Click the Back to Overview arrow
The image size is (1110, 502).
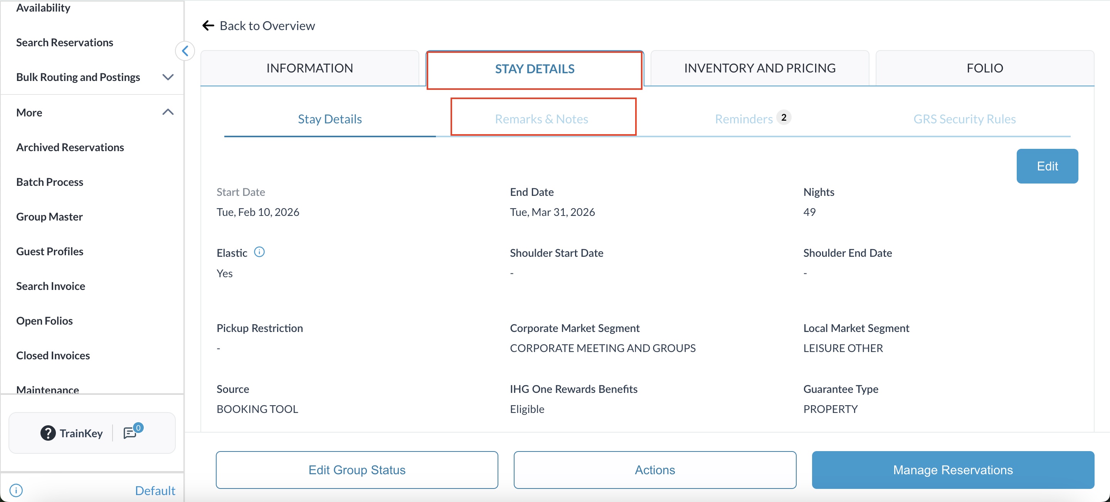(x=208, y=26)
